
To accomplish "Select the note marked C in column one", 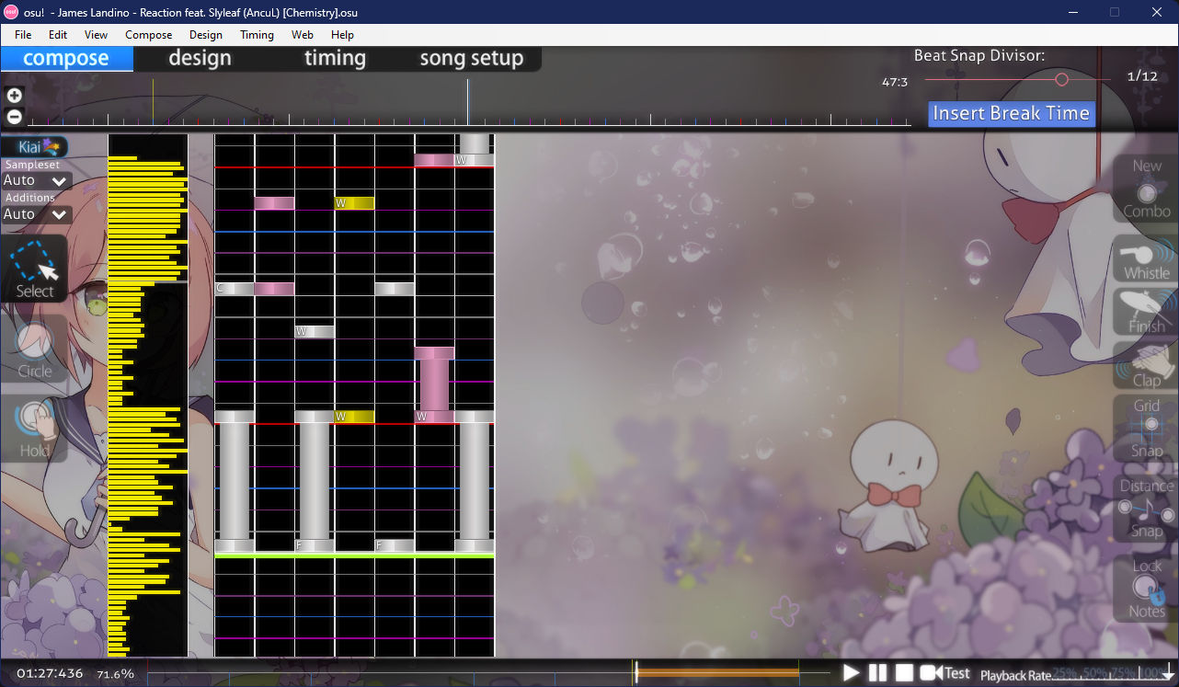I will [235, 289].
